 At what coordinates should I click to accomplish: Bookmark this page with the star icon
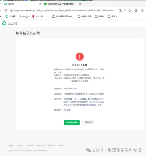[130, 11]
